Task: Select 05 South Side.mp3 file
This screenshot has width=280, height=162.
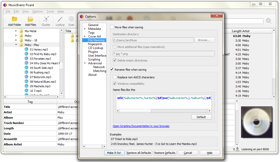Action: [x=42, y=68]
